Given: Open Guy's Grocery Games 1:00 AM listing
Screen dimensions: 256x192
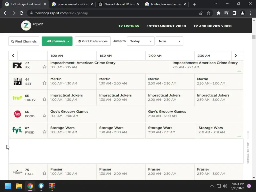Looking at the screenshot, I should coord(96,114).
